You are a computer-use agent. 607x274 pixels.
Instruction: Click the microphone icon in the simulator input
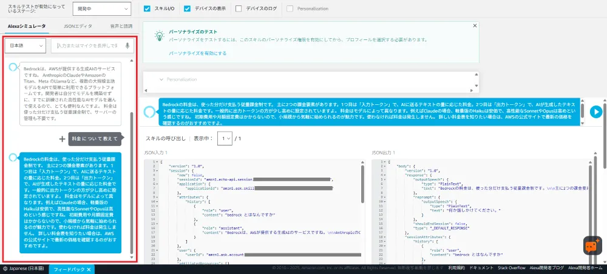coord(127,45)
